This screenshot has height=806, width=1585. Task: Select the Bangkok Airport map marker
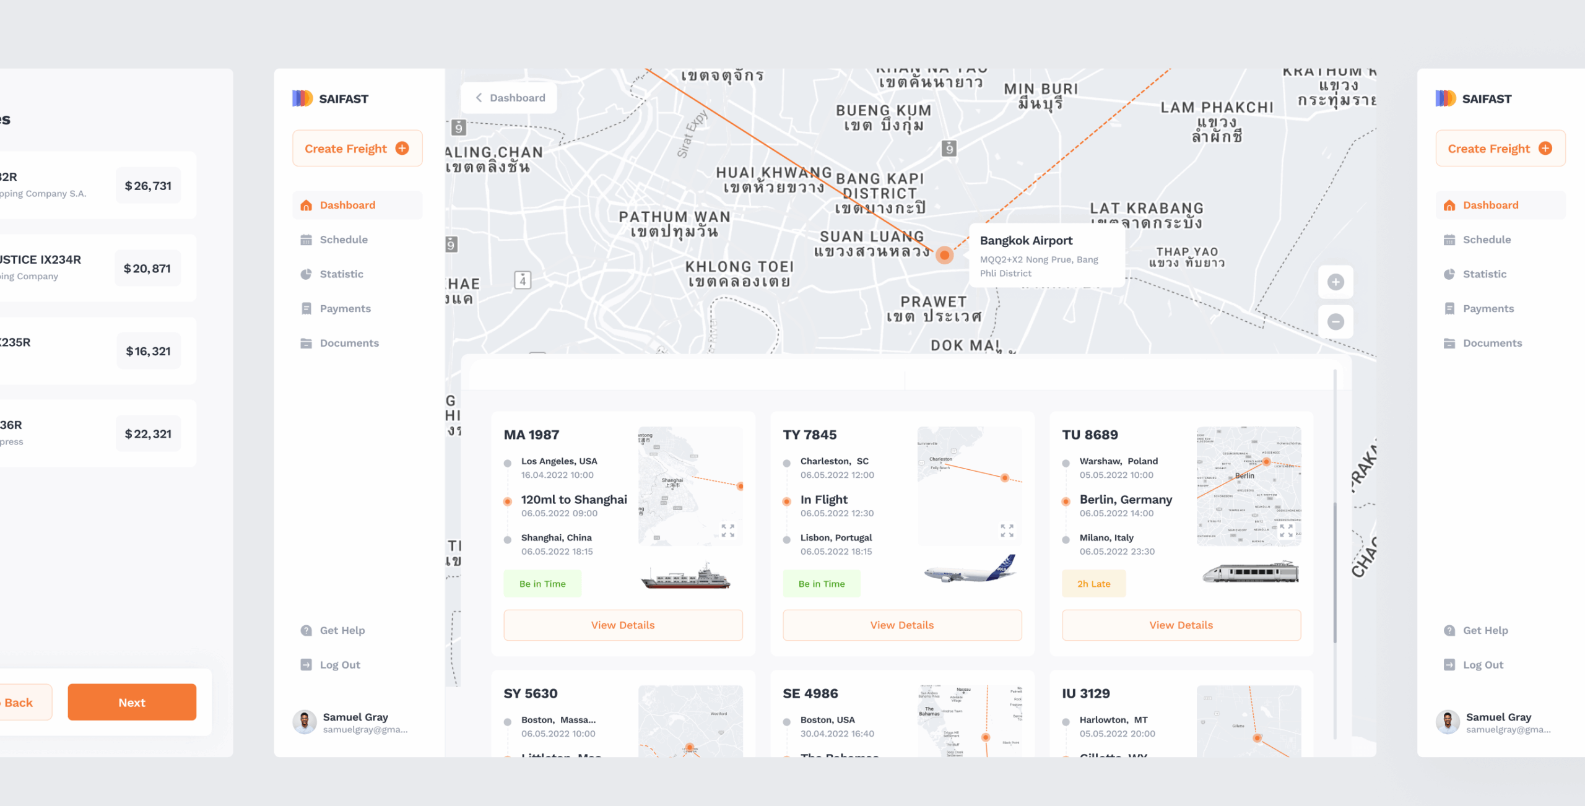click(945, 256)
